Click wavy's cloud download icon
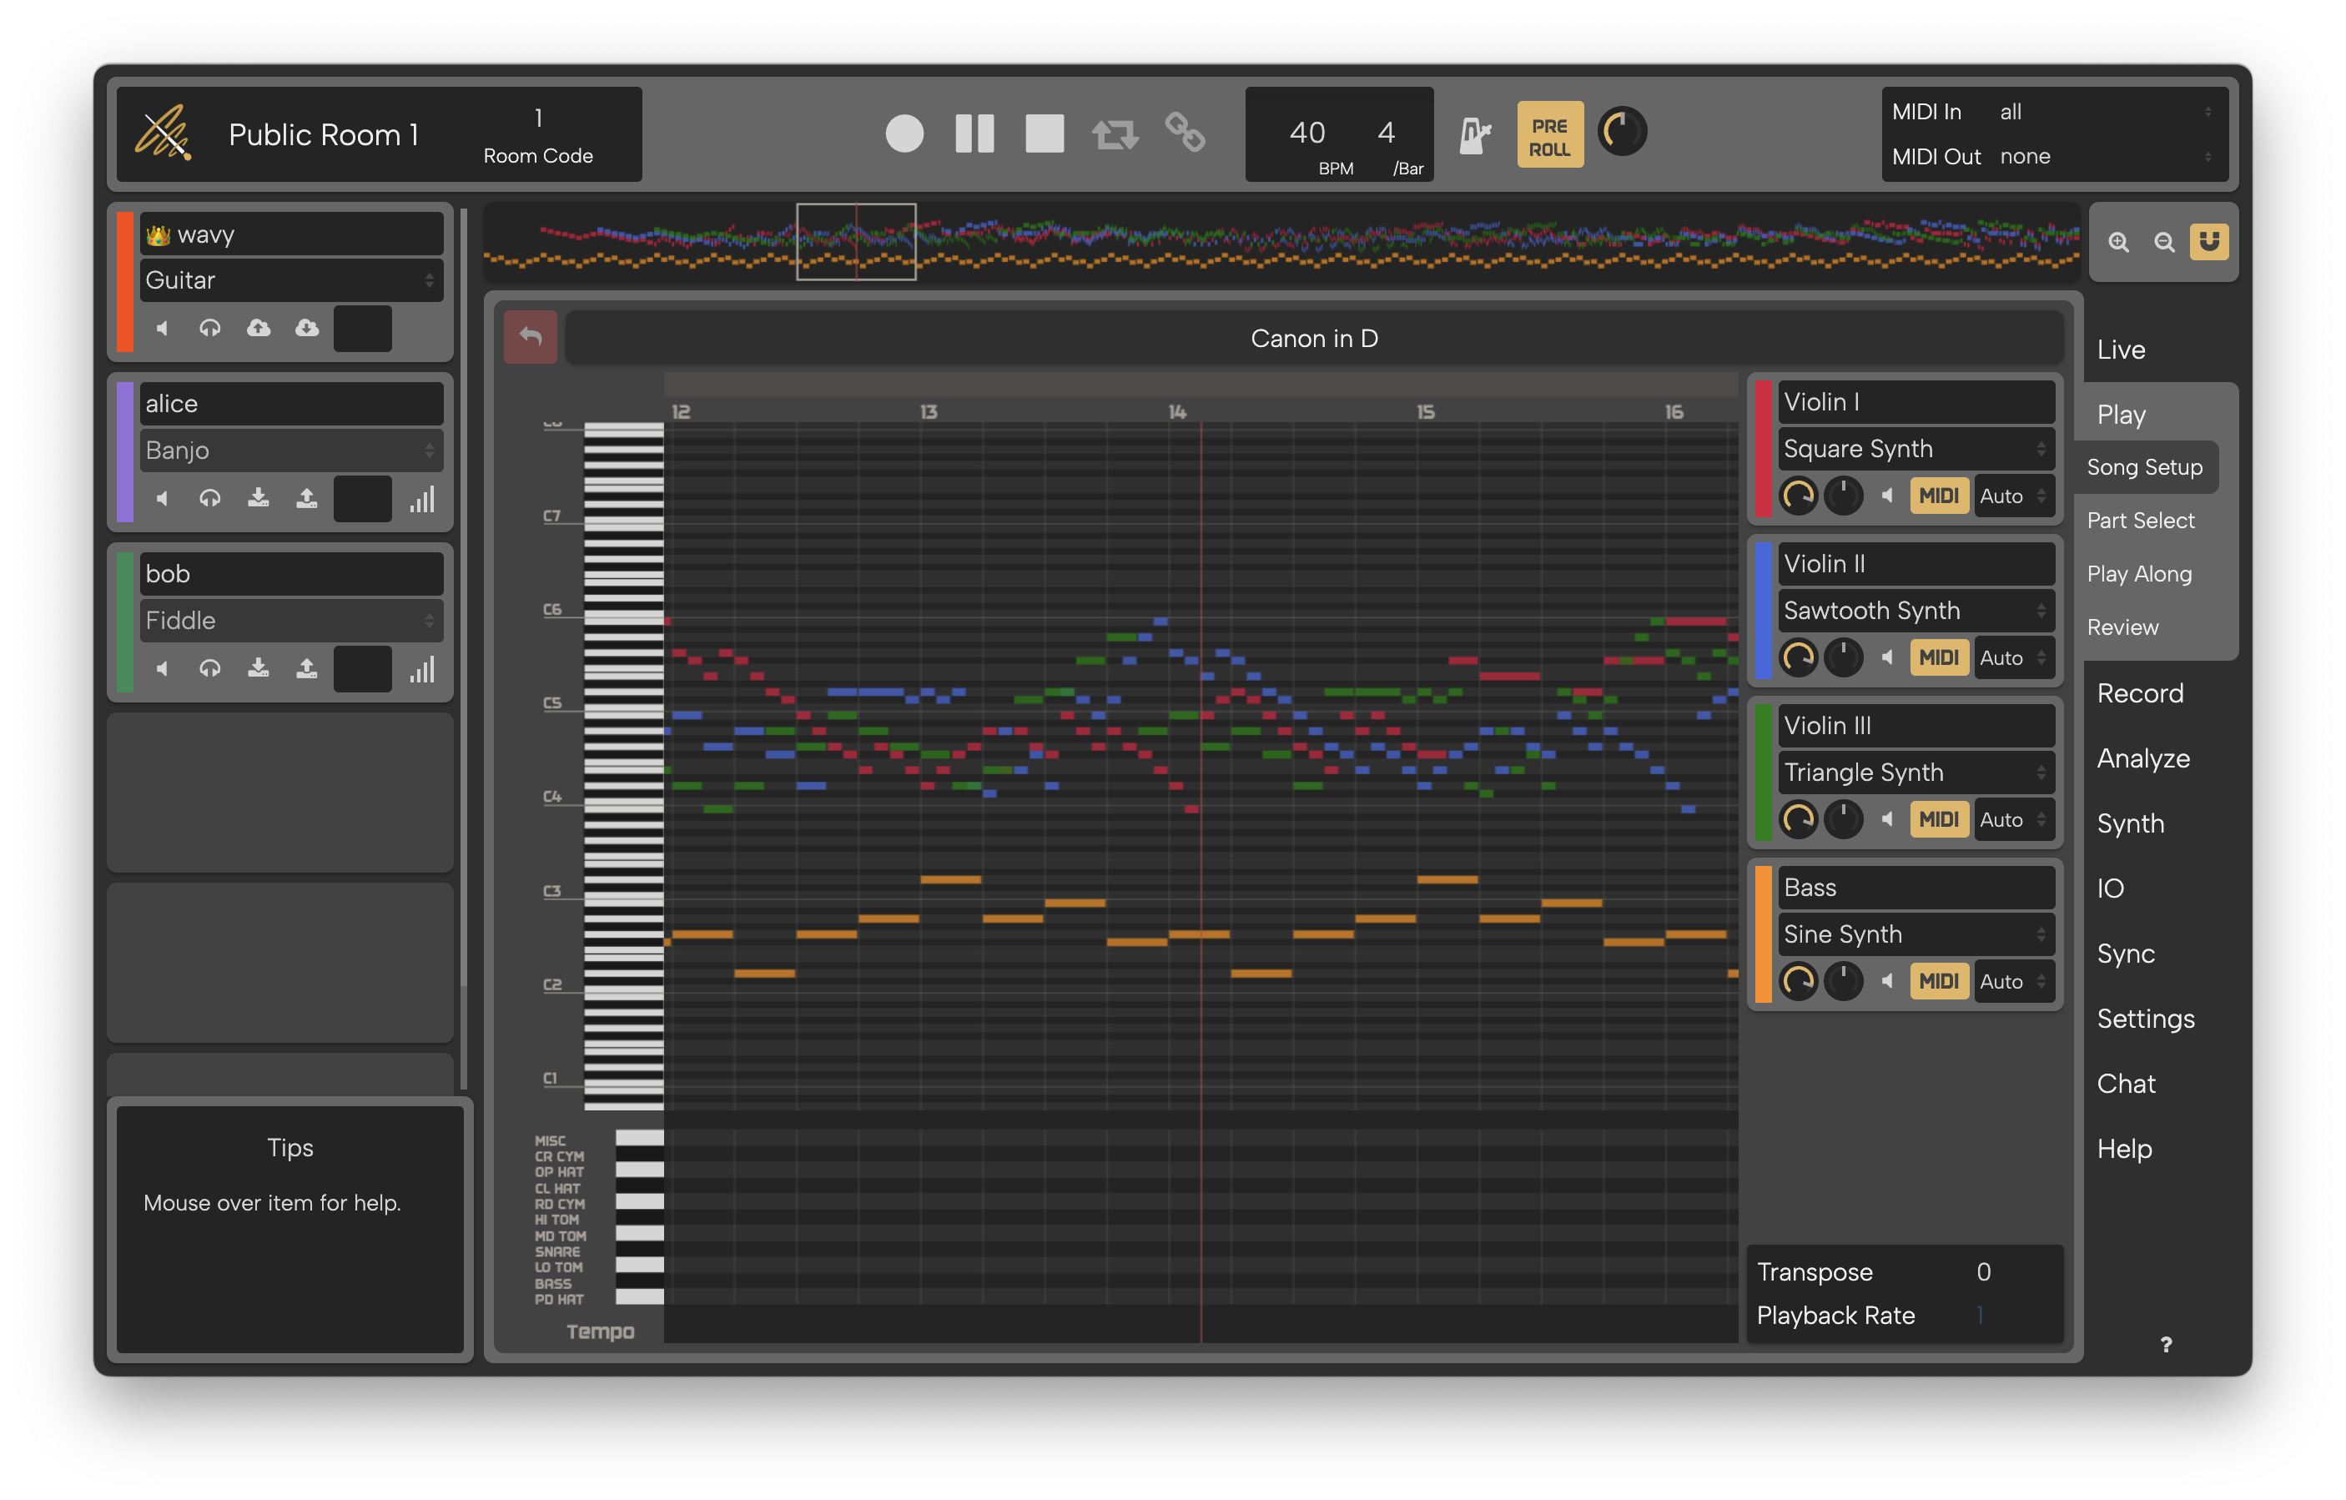2346x1500 pixels. (307, 328)
